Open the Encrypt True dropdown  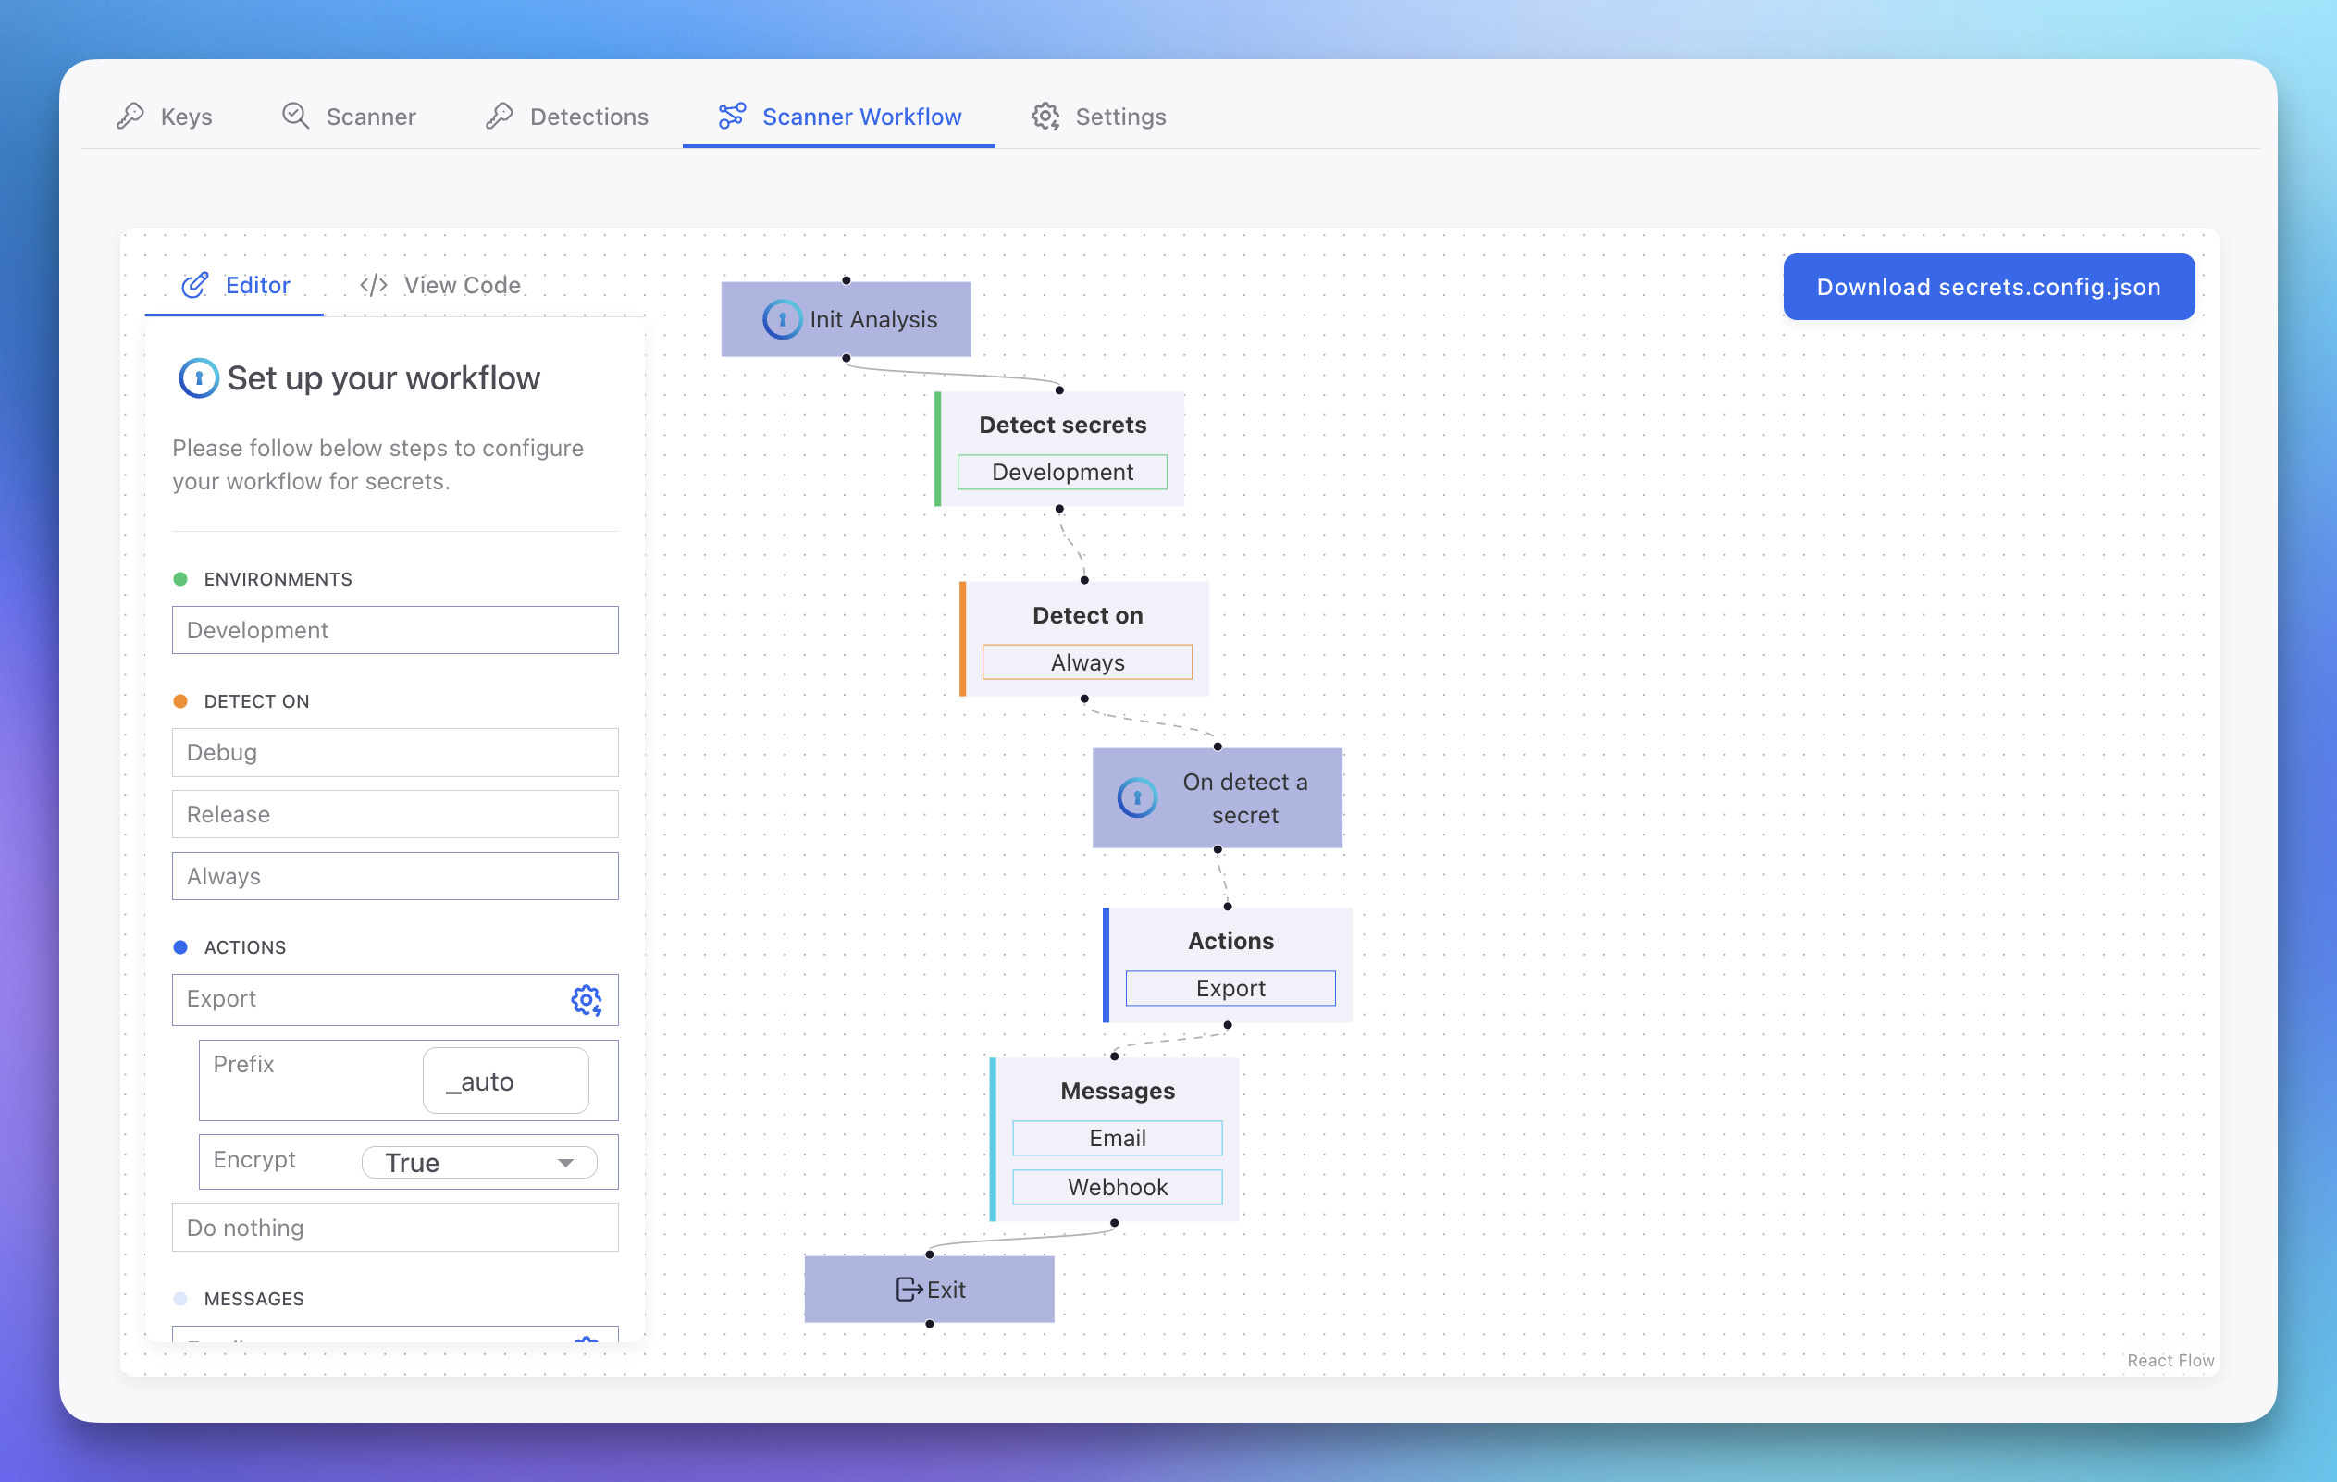click(x=478, y=1162)
